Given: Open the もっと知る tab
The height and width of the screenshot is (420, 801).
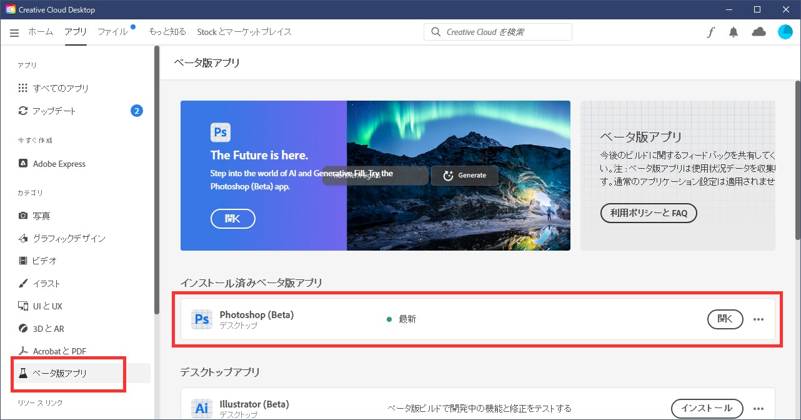Looking at the screenshot, I should click(167, 32).
